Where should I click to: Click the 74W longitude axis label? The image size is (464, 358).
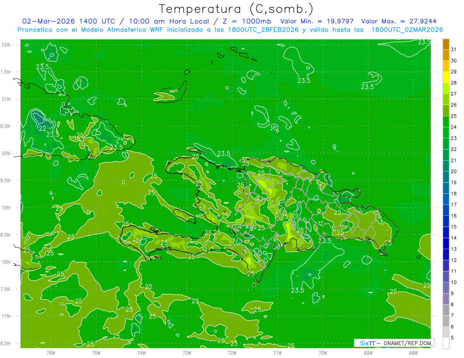point(142,353)
